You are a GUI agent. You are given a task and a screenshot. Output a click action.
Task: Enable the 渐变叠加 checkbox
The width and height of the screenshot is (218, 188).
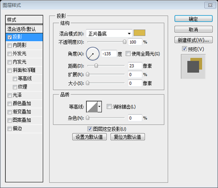[x=9, y=112]
